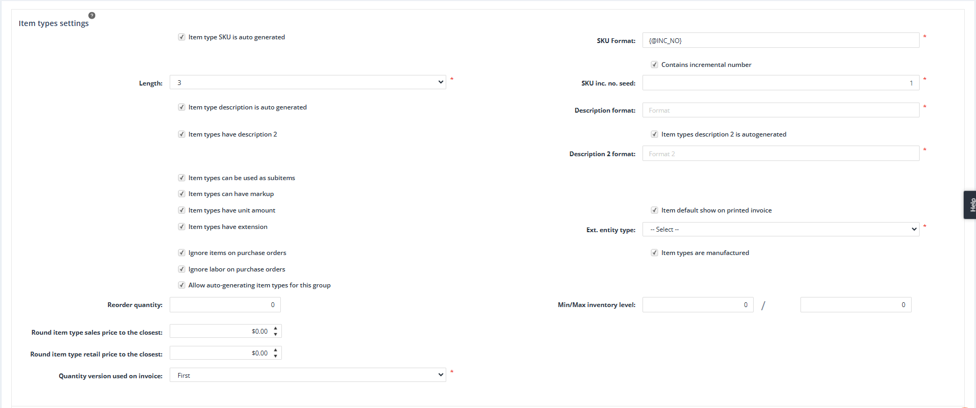
Task: Expand the Ext. entity type dropdown
Action: click(x=780, y=229)
